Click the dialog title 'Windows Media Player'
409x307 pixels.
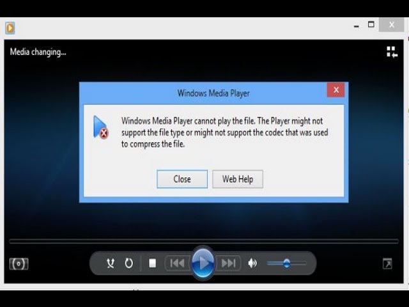tap(213, 93)
